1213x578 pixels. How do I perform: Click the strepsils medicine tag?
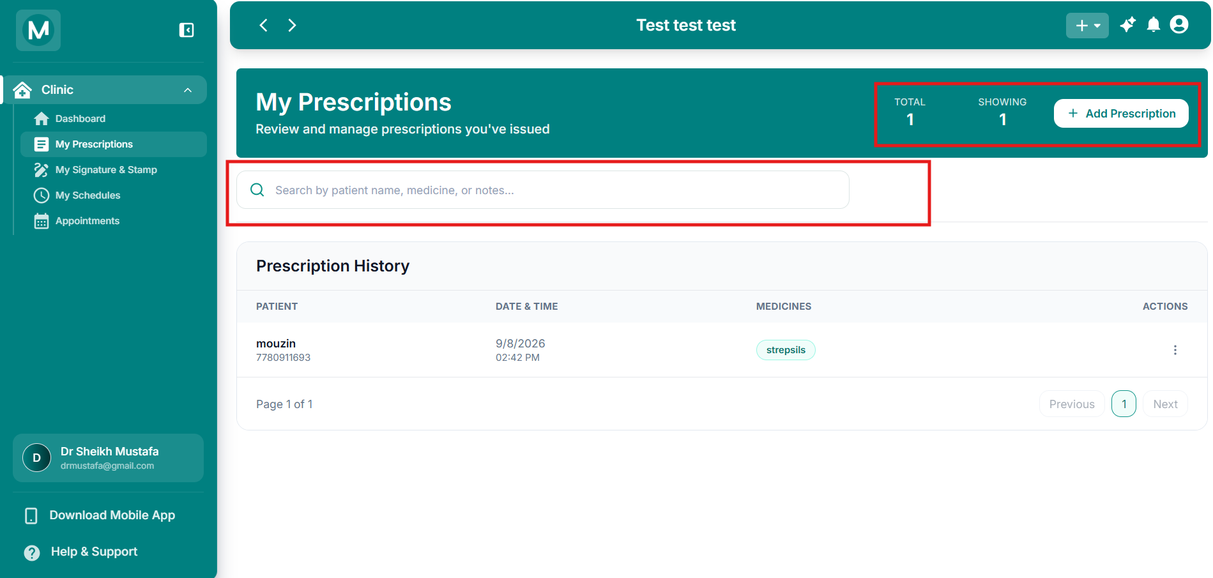[x=786, y=350]
